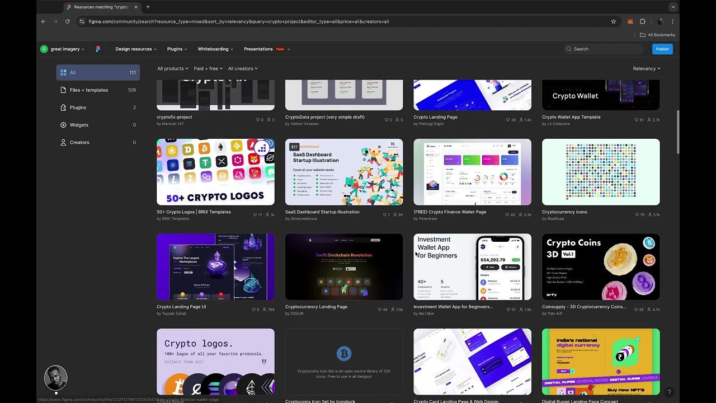716x403 pixels.
Task: Open cryptofix-project title link
Action: 174,117
